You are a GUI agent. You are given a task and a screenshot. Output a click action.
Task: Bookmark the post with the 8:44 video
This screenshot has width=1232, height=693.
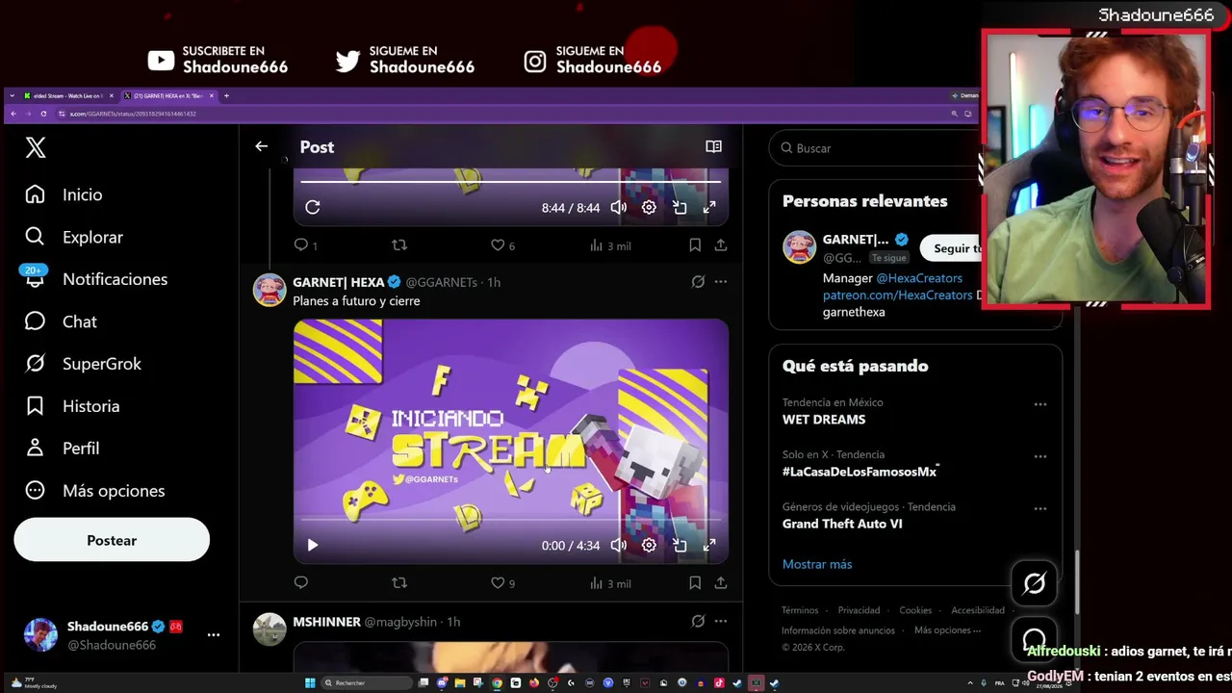[x=695, y=245]
